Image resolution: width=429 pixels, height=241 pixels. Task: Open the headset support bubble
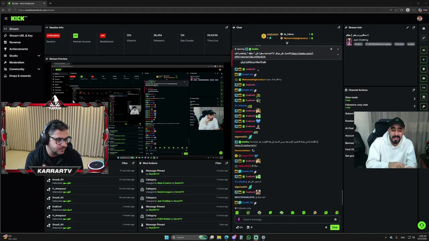(422, 225)
